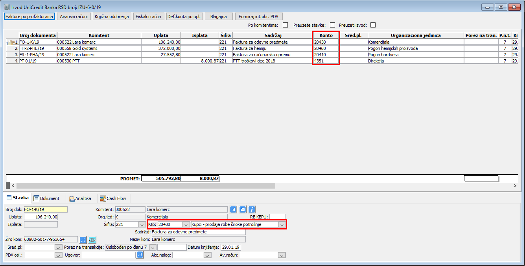Screen dimensions: 525x266
Task: Click the 'Knjižna odobrenja' button
Action: (112, 17)
